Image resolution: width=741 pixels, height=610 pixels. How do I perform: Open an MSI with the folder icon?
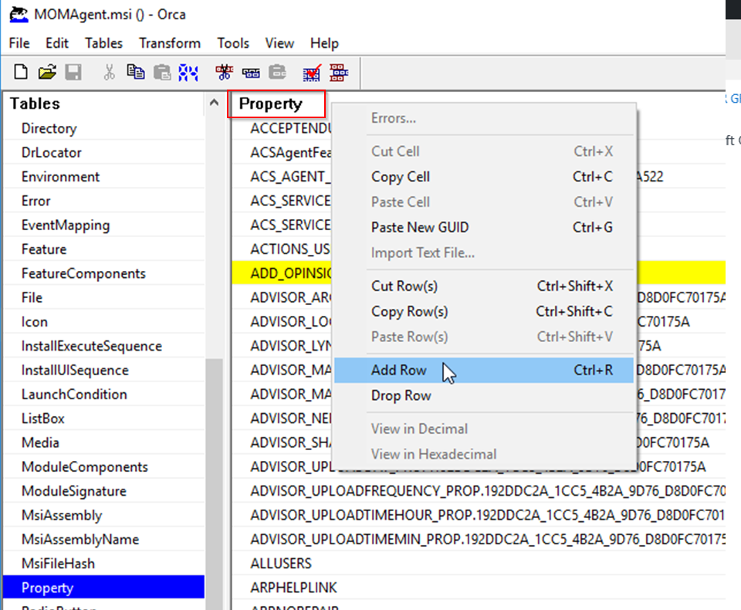[x=47, y=73]
